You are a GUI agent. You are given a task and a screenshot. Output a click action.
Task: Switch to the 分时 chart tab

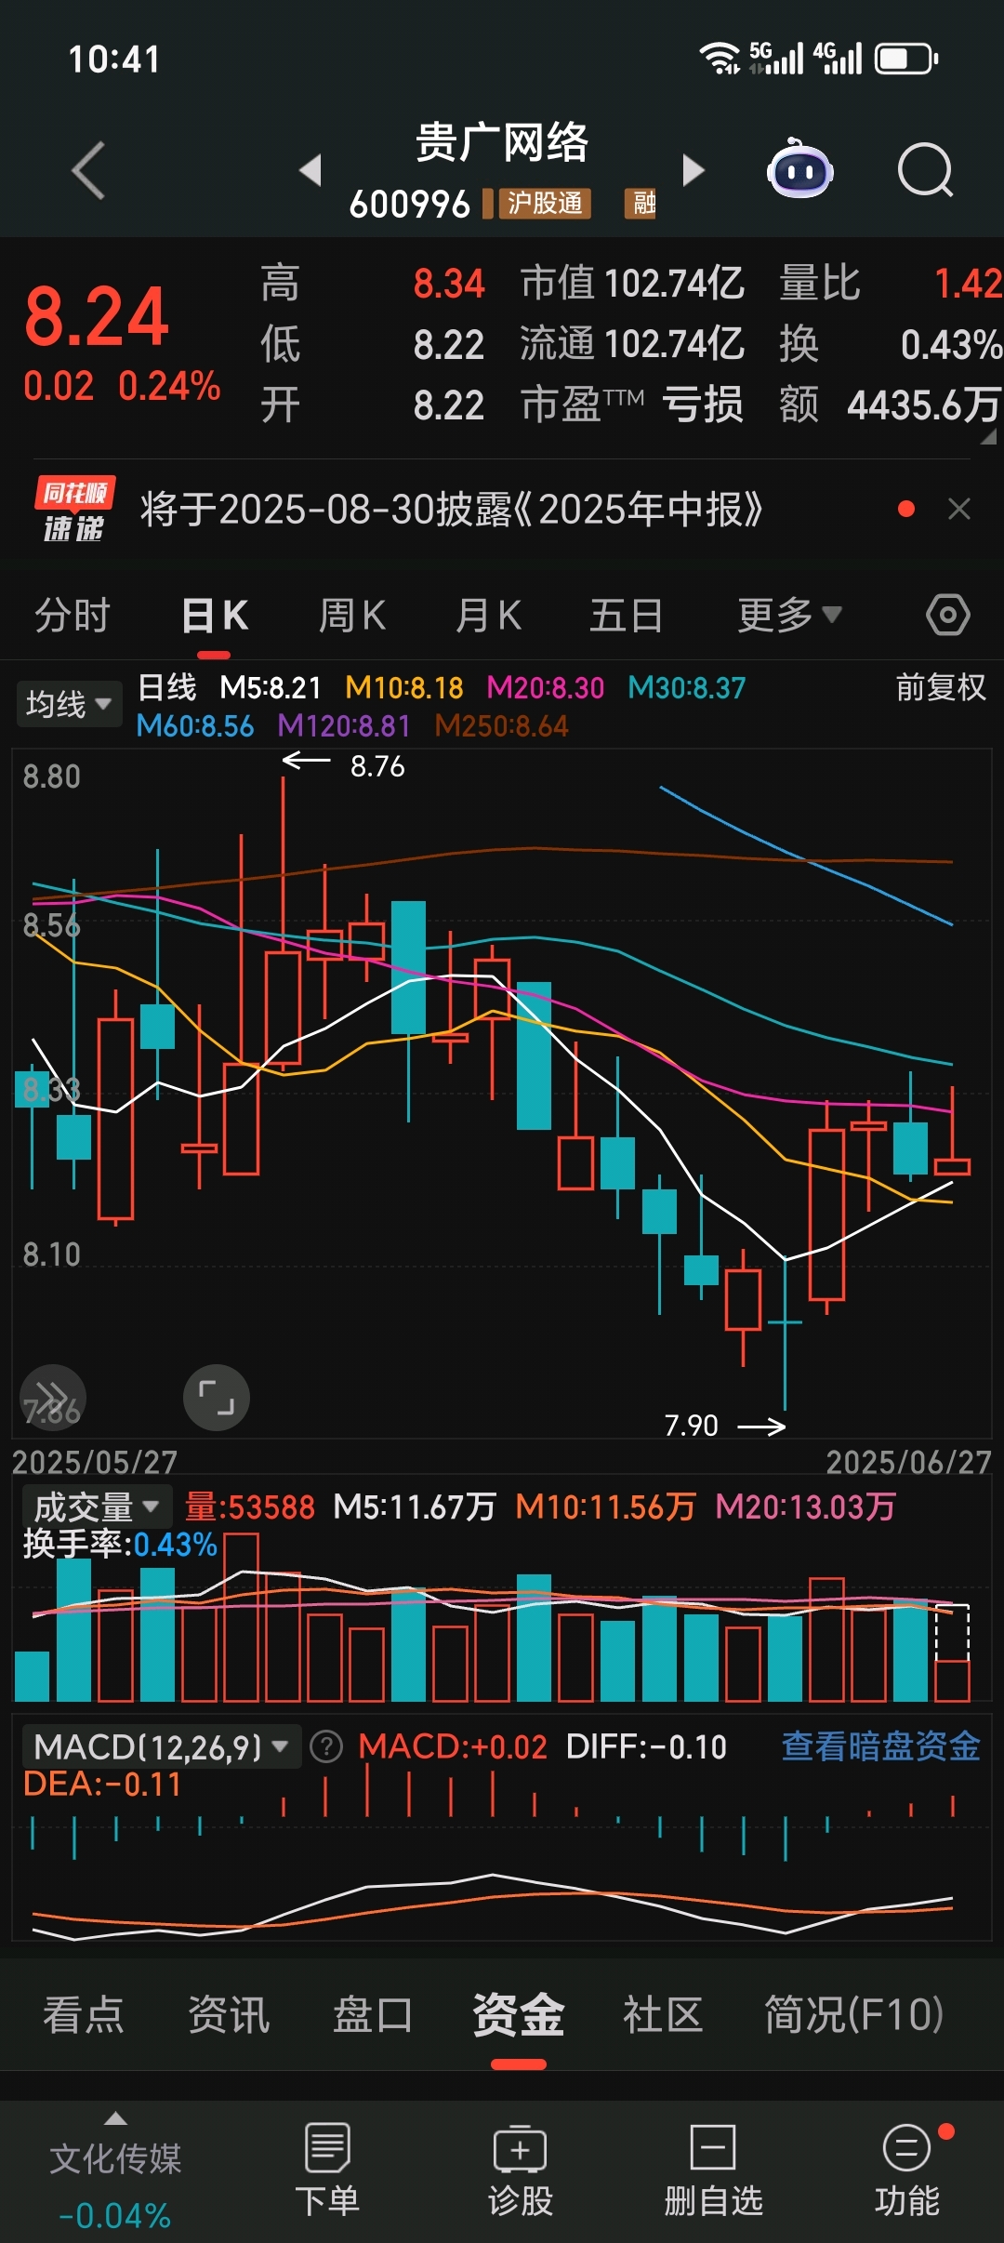pyautogui.click(x=73, y=615)
